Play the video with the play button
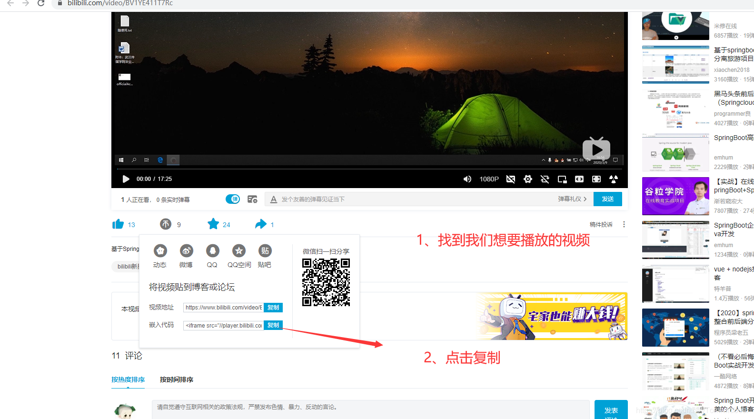Screen dimensions: 754x419 tap(126, 179)
